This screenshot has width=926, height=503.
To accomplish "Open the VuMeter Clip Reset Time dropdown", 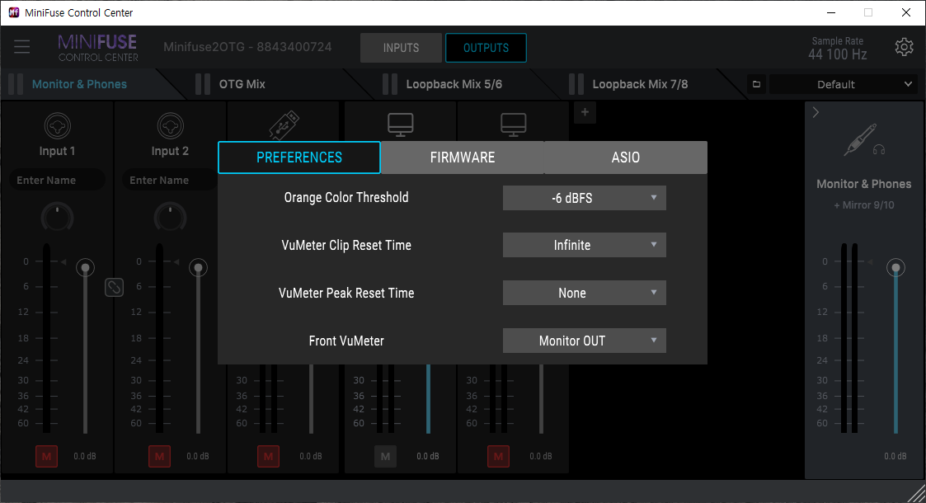I will [584, 245].
